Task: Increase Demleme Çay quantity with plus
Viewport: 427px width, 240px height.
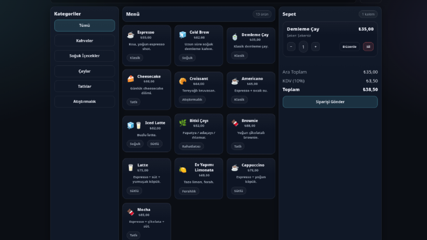Action: pos(316,46)
